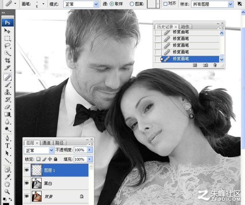Open the layer blend mode dropdown
This screenshot has height=205, width=245.
click(x=51, y=150)
